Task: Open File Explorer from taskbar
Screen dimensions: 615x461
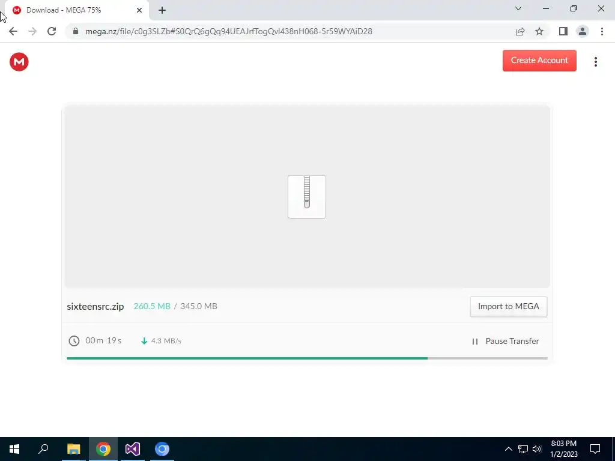Action: click(73, 449)
